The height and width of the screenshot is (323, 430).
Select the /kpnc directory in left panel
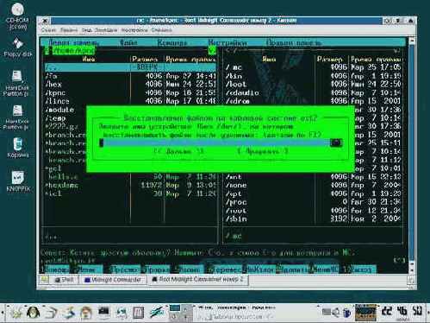pyautogui.click(x=130, y=92)
